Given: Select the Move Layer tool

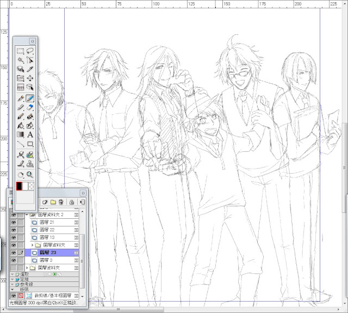Looking at the screenshot, I should [30, 78].
